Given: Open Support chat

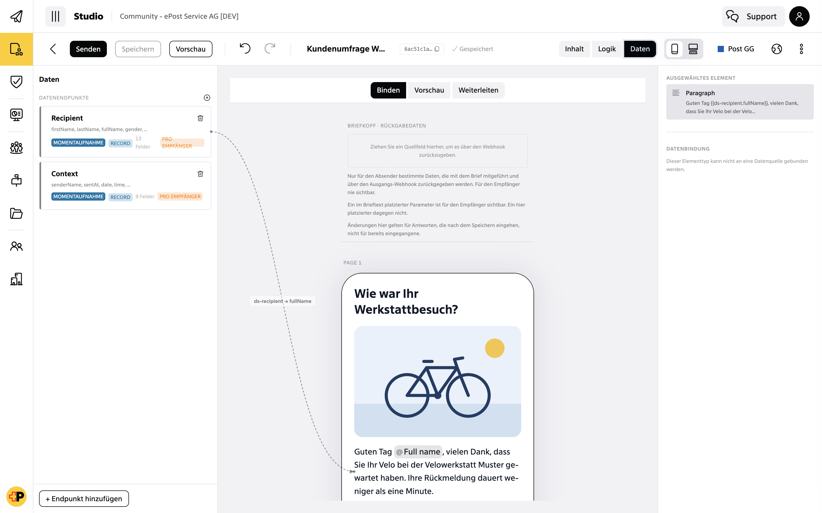Looking at the screenshot, I should pyautogui.click(x=753, y=16).
